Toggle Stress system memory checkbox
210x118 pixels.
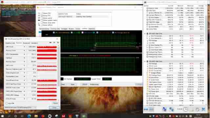[42, 20]
